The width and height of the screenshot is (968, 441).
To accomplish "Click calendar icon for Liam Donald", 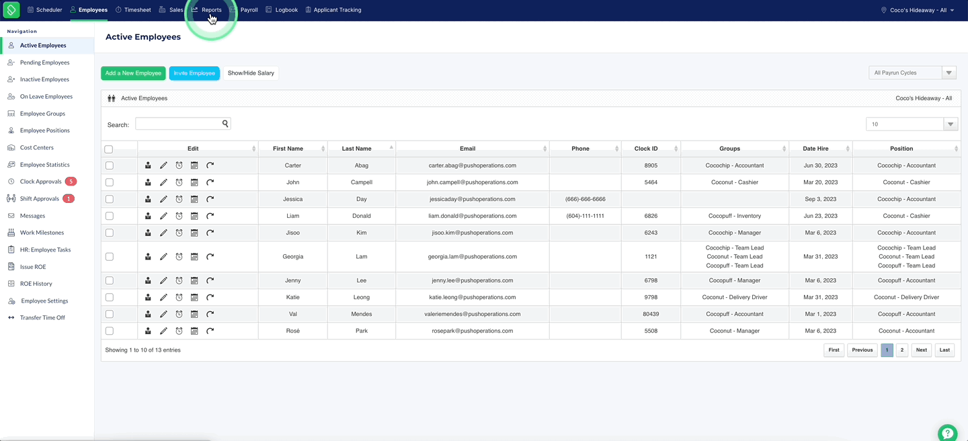I will pyautogui.click(x=194, y=216).
